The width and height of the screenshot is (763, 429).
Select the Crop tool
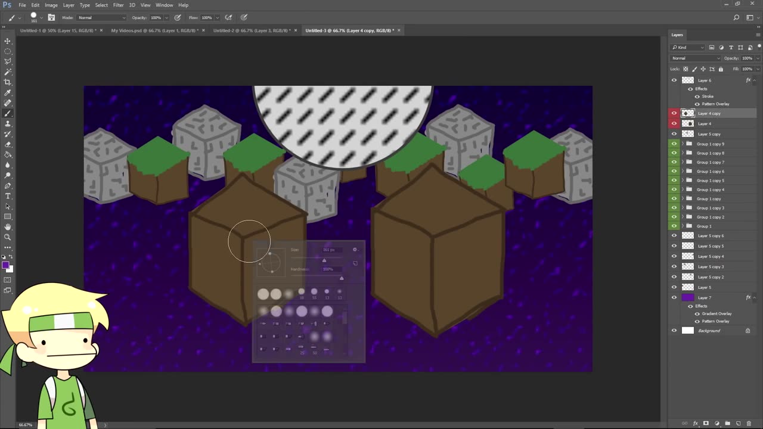tap(8, 82)
